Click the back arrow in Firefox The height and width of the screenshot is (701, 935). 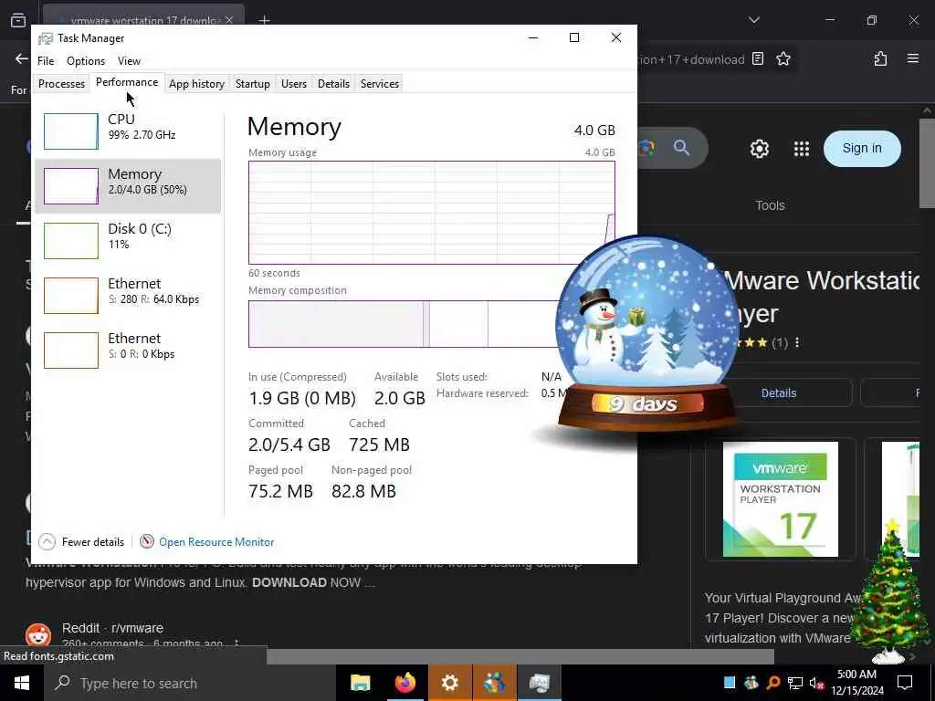coord(22,58)
